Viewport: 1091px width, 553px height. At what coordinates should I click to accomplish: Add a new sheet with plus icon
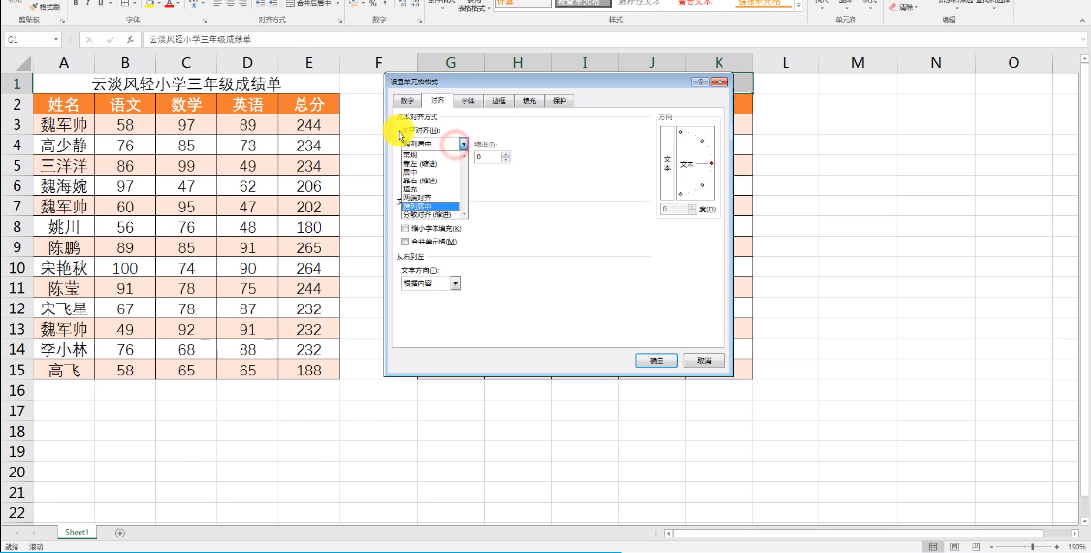[x=119, y=533]
